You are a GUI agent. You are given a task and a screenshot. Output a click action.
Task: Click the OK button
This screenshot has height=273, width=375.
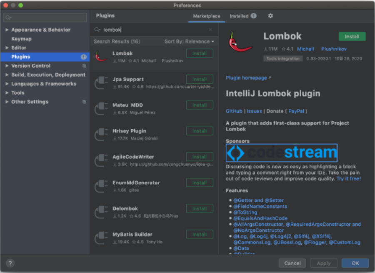[355, 263]
